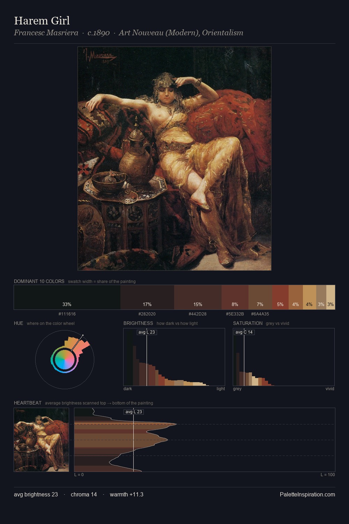Click the SATURATION section heading
The height and width of the screenshot is (524, 349).
click(x=248, y=323)
